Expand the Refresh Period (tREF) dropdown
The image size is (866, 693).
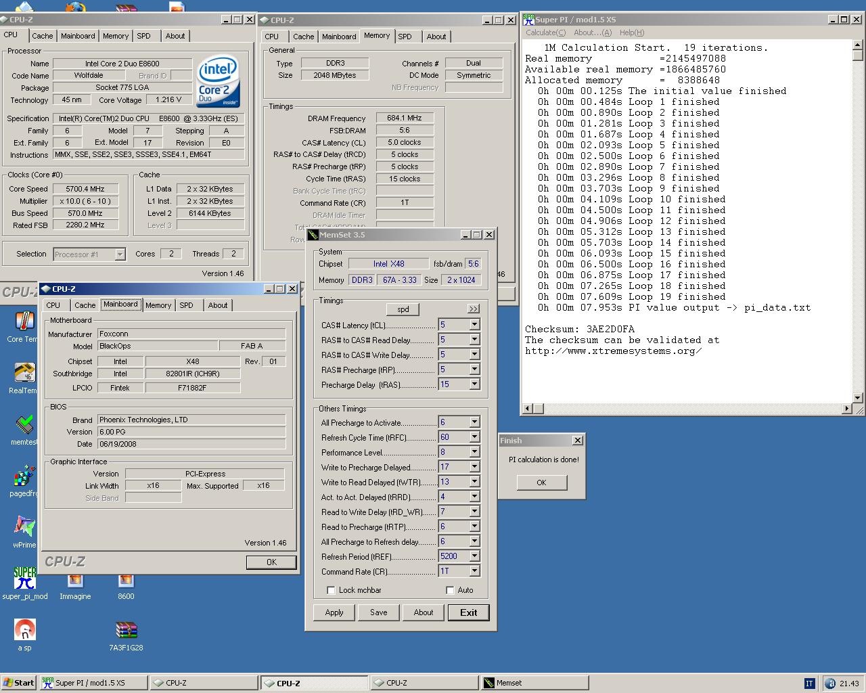[x=474, y=556]
